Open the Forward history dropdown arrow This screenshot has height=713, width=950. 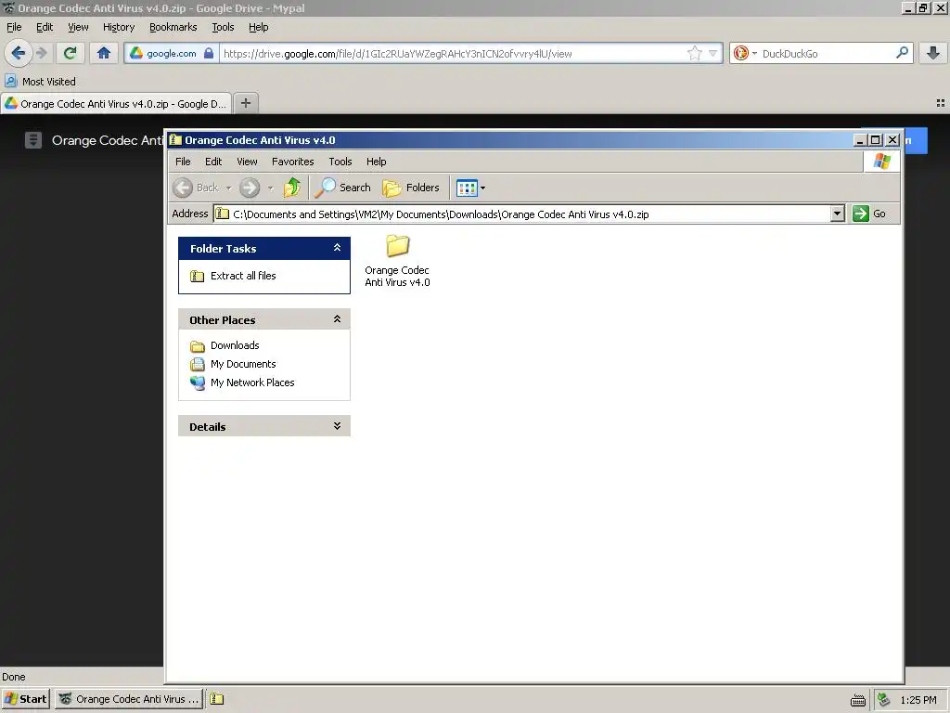pyautogui.click(x=270, y=188)
